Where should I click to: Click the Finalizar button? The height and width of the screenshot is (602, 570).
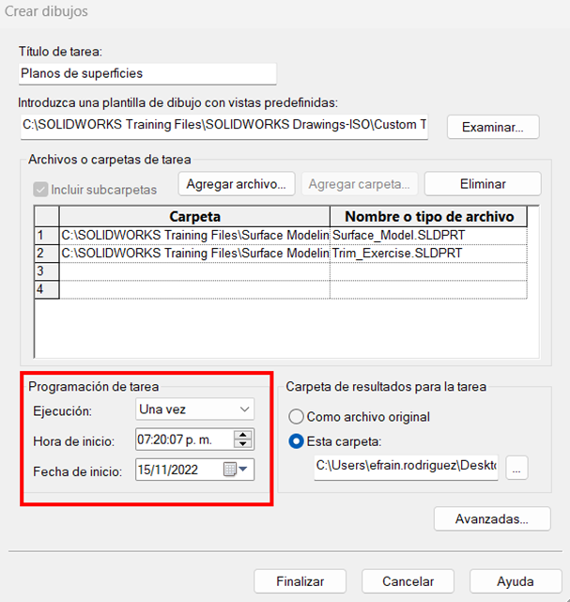[300, 581]
